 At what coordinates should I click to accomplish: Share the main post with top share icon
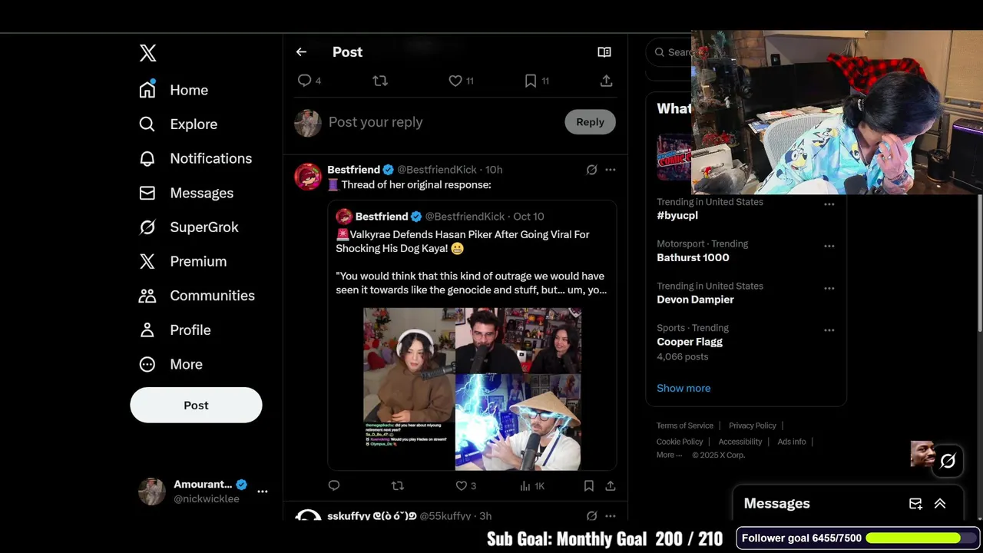pos(606,81)
